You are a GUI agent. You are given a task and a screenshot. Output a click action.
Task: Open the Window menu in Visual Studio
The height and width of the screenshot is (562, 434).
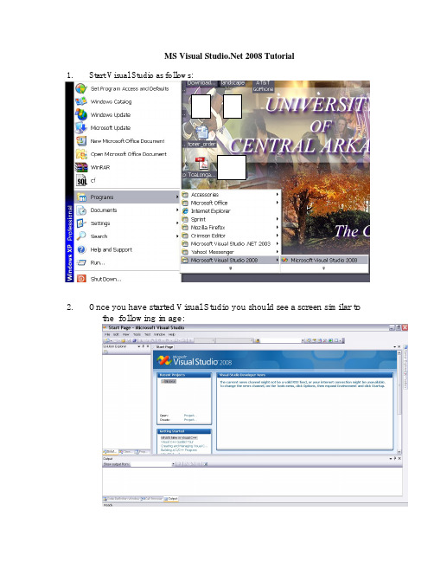coord(159,334)
